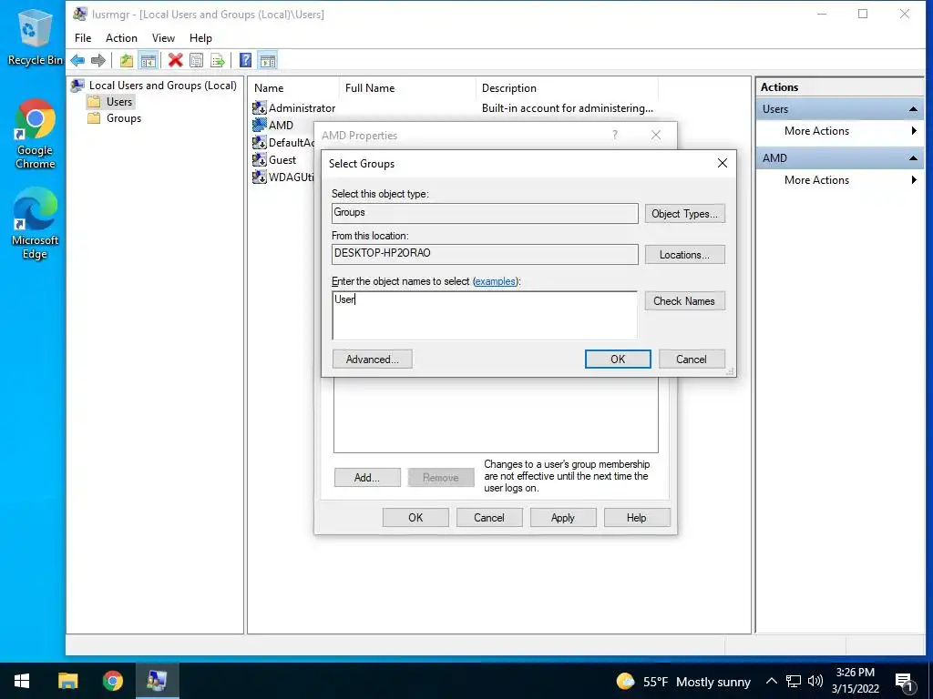Click the Administrator user account icon
This screenshot has width=933, height=699.
[259, 107]
